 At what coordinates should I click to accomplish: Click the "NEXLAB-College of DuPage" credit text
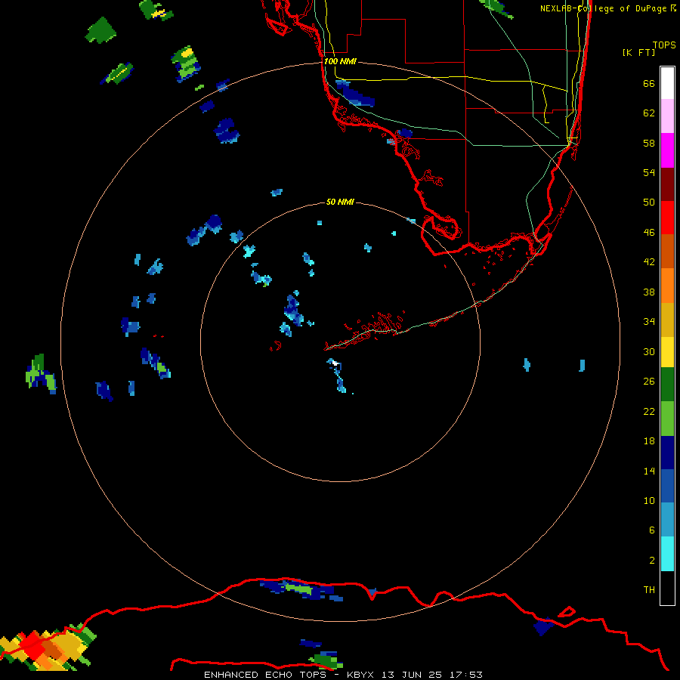(x=604, y=8)
